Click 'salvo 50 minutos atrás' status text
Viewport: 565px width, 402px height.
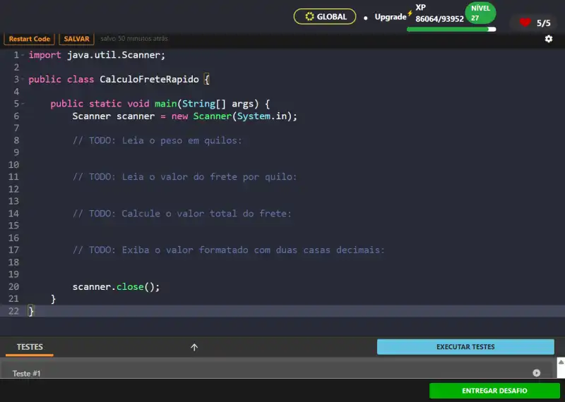coord(134,39)
